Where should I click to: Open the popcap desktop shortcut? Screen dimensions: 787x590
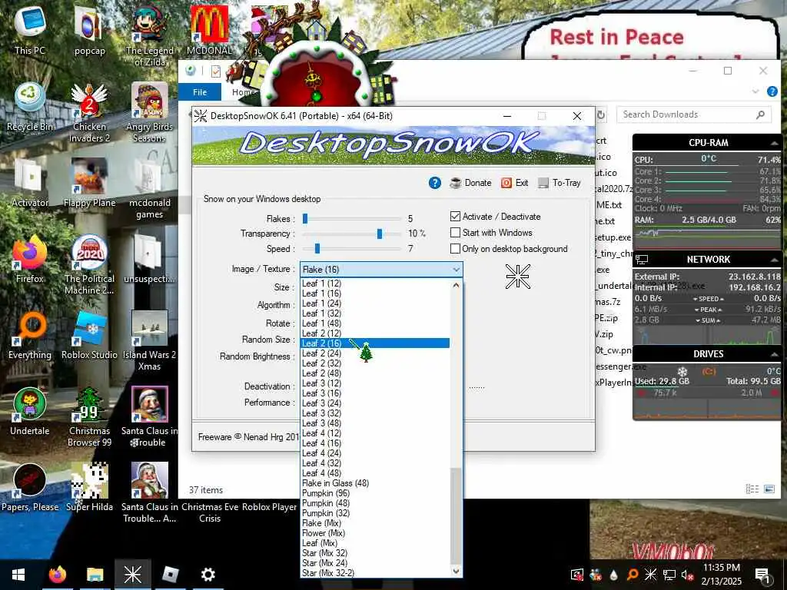point(89,30)
